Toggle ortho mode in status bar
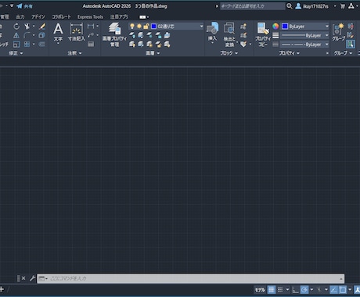The width and height of the screenshot is (360, 297). click(x=295, y=289)
